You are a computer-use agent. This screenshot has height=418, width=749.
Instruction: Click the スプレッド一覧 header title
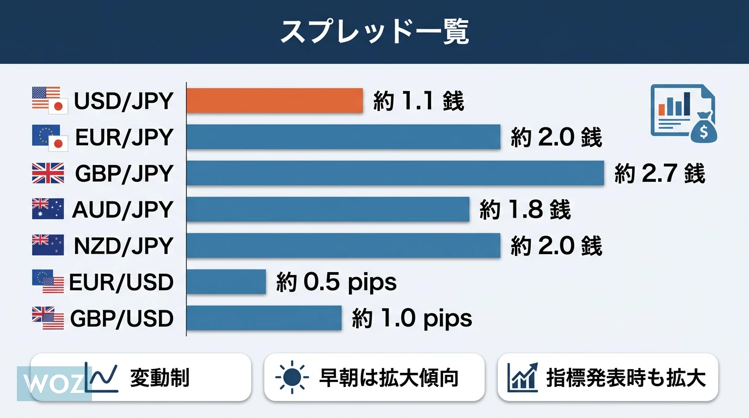(x=374, y=33)
